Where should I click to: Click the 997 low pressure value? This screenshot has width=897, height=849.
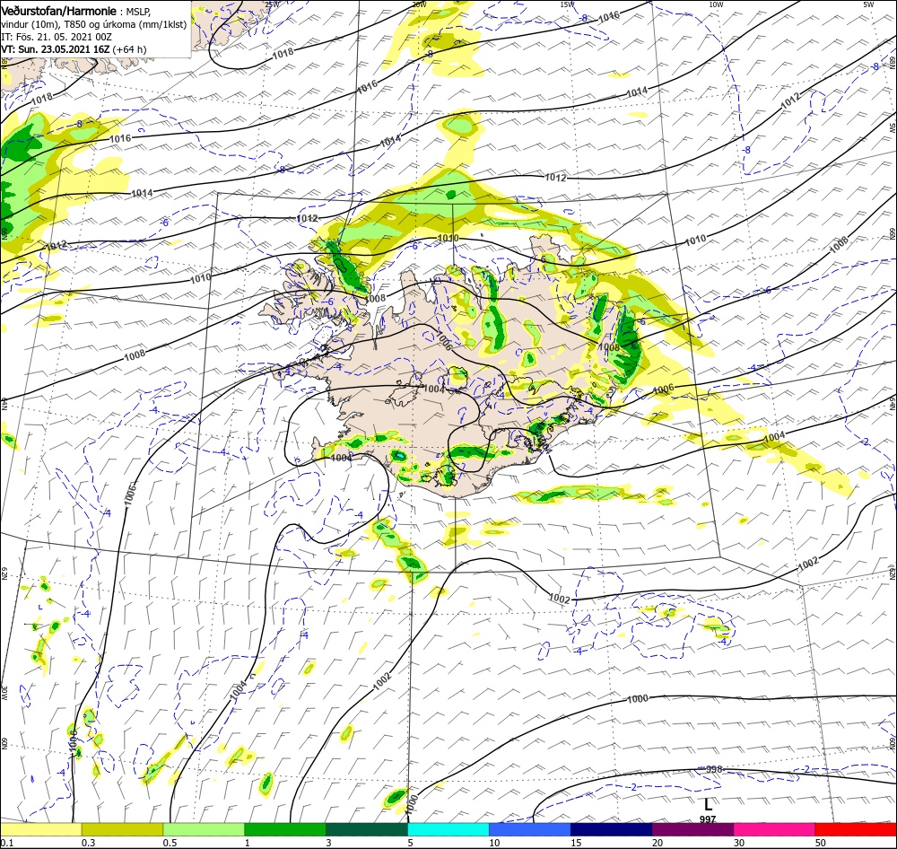point(708,819)
